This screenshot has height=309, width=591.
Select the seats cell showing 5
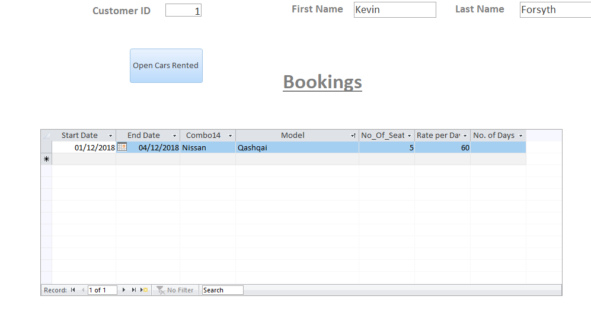(x=386, y=147)
